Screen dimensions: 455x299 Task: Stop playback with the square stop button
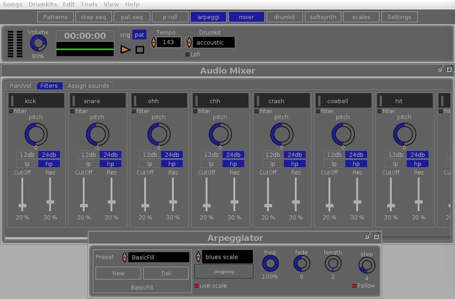point(140,50)
